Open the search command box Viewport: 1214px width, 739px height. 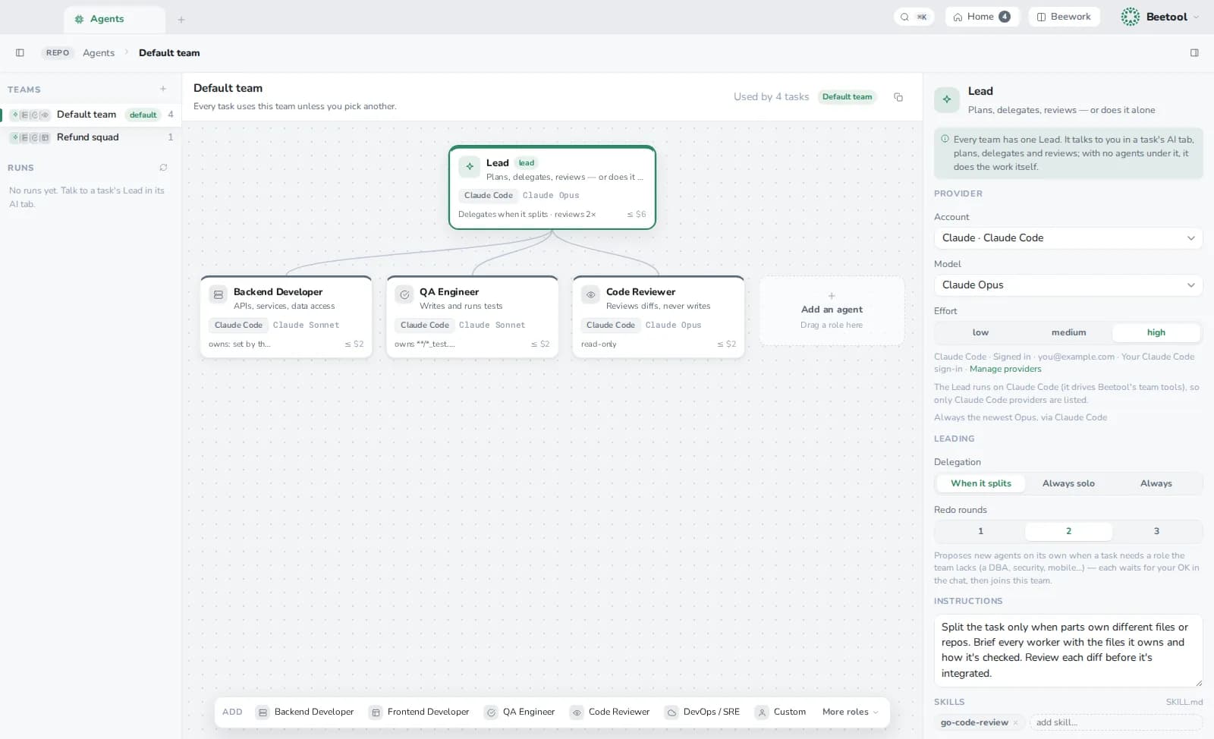(x=914, y=17)
